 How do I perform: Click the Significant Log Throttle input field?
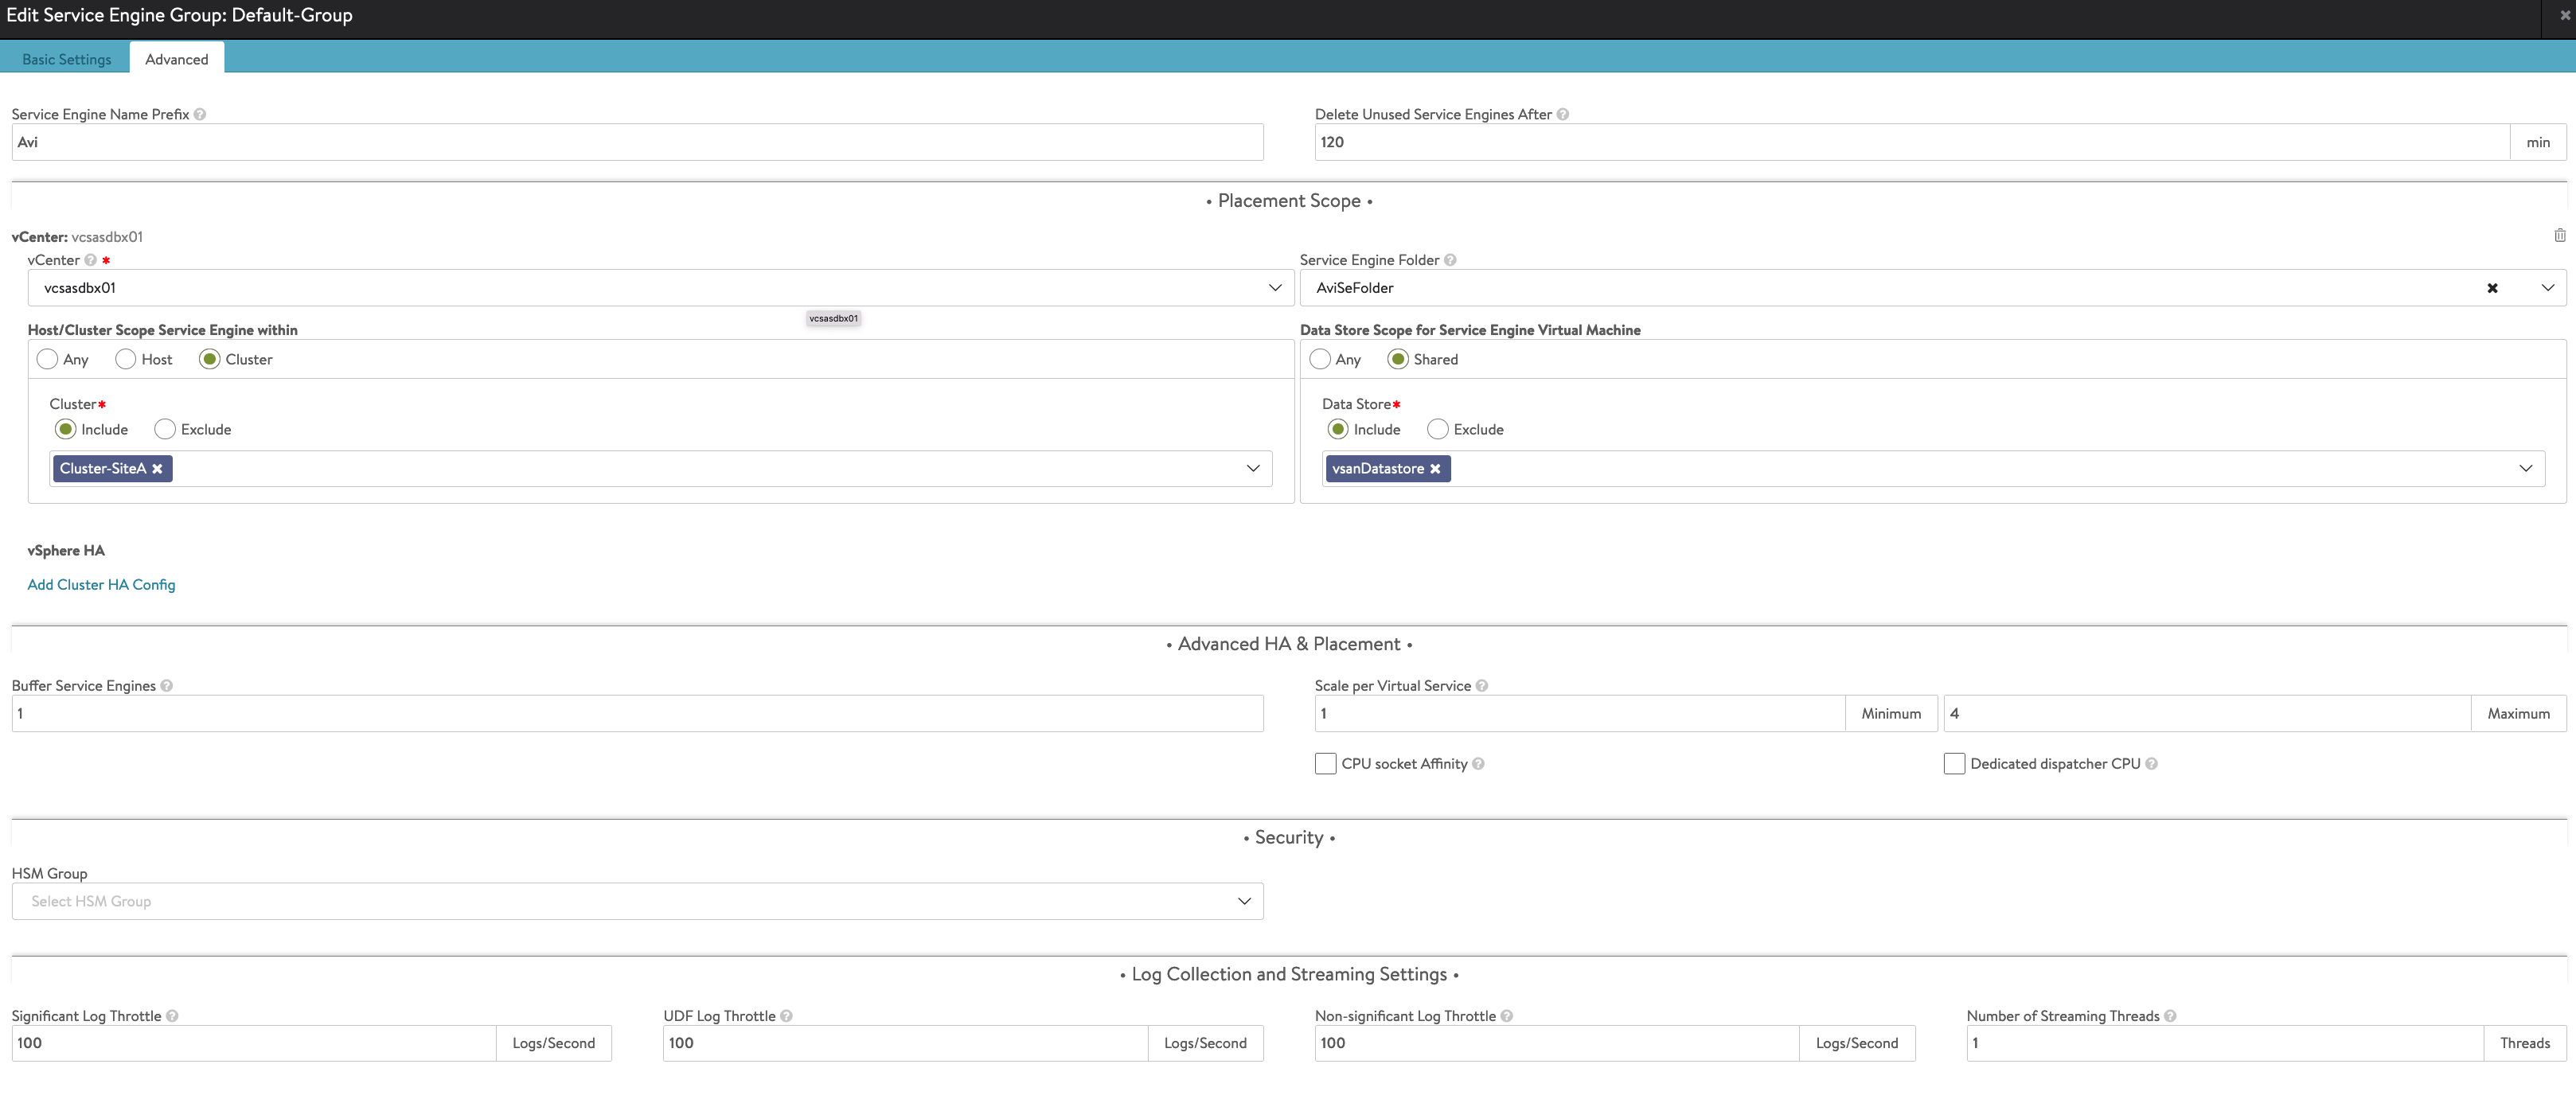coord(254,1043)
